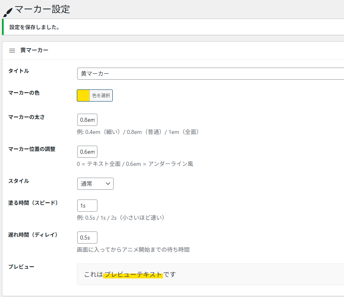
Task: Click the マーカーの太さ field showing 0.8em
Action: point(87,120)
